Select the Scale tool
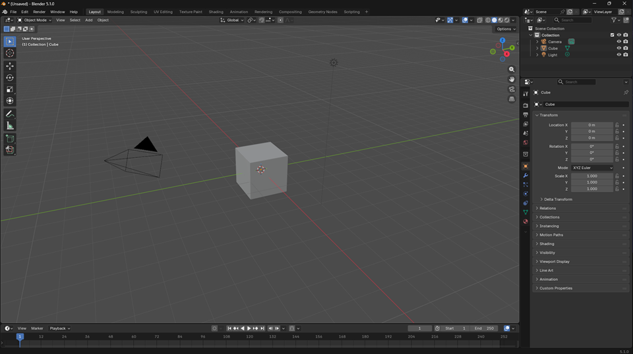The height and width of the screenshot is (354, 633). pos(10,89)
